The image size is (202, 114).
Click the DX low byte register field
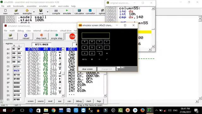pyautogui.click(x=19, y=62)
